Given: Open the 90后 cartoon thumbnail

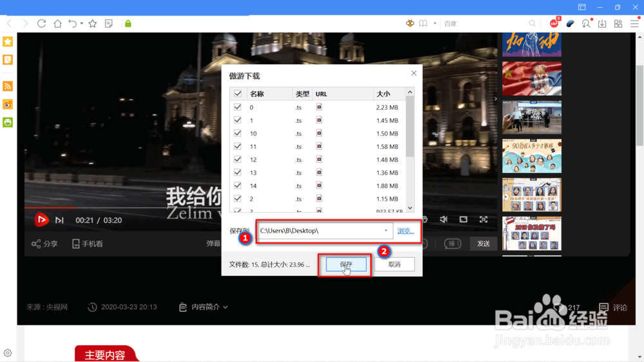Looking at the screenshot, I should [x=532, y=156].
